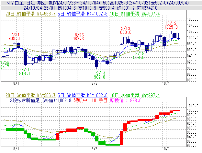Click the 1000.0 label on upper price axis
The image size is (202, 153).
pyautogui.click(x=193, y=38)
